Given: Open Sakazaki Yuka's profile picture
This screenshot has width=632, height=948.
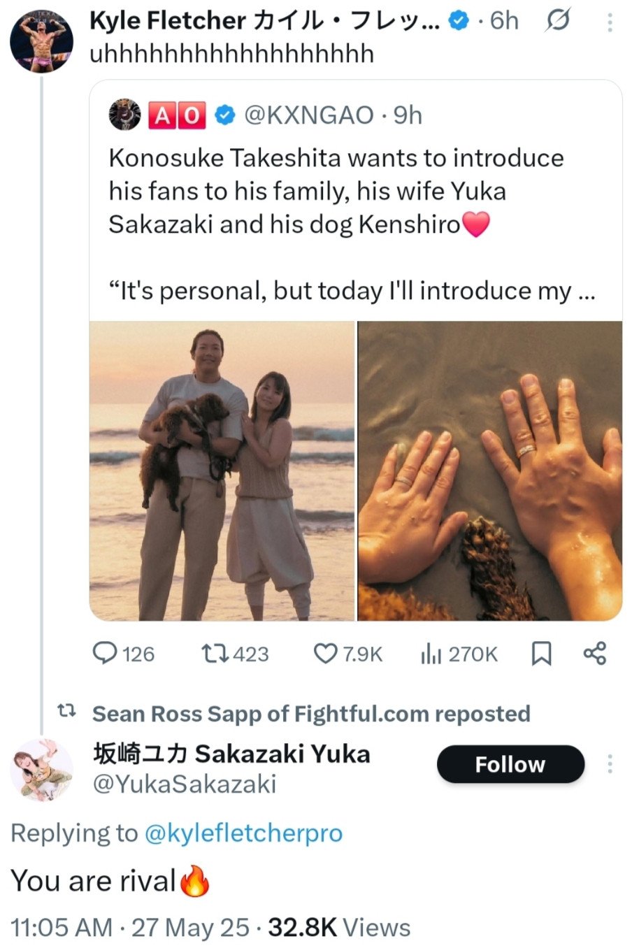Looking at the screenshot, I should coord(42,770).
